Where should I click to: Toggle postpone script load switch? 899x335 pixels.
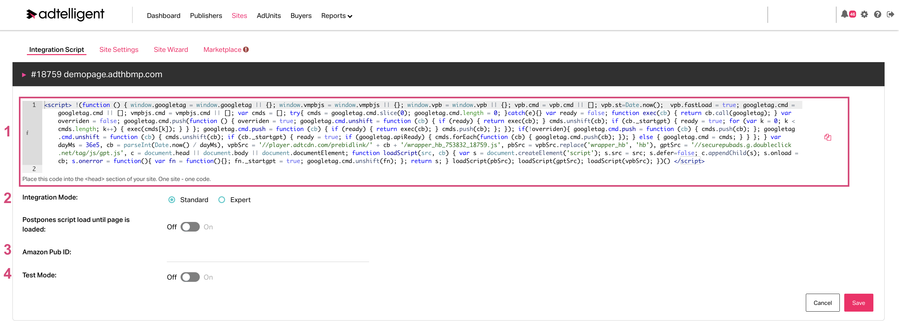190,227
